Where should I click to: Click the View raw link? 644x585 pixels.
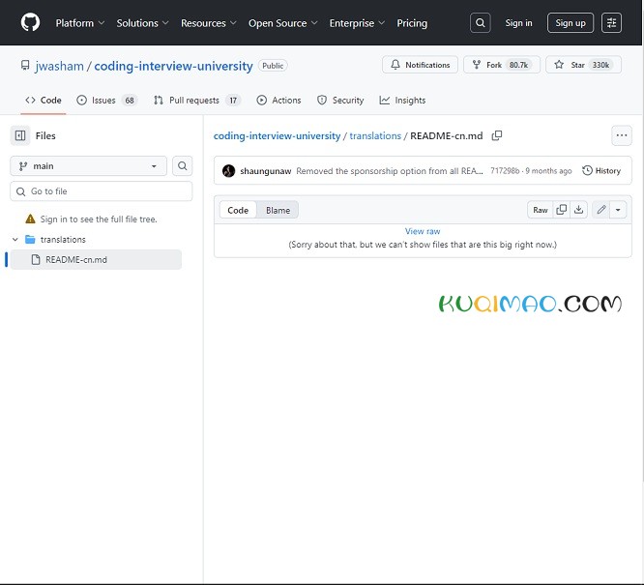tap(423, 231)
